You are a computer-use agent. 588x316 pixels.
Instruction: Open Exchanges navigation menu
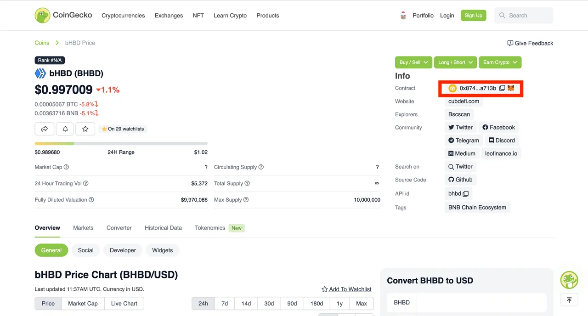click(x=169, y=16)
